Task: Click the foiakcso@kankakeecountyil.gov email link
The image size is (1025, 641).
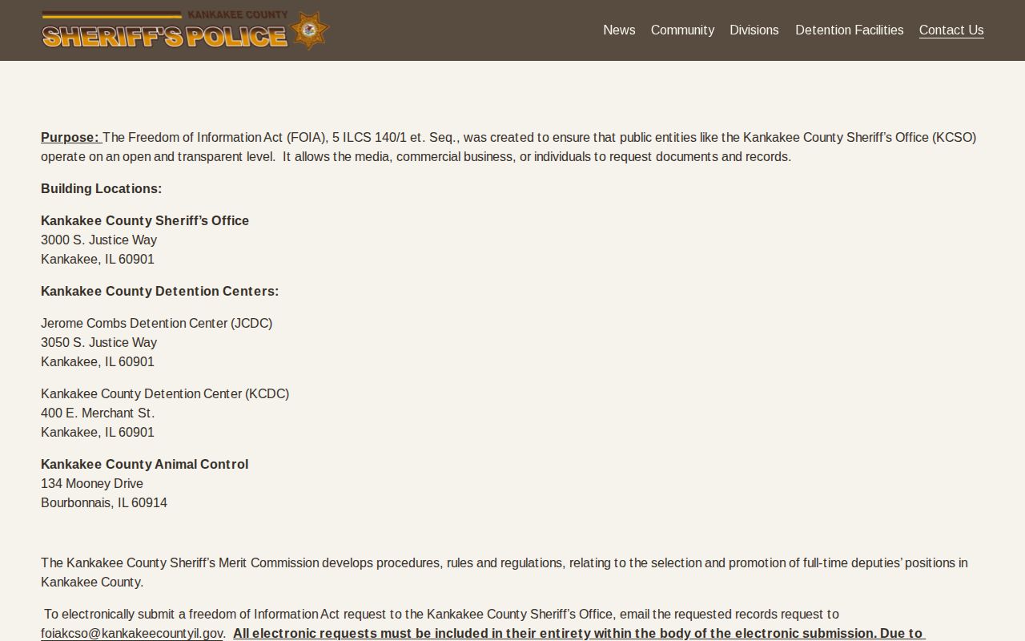Action: point(132,633)
